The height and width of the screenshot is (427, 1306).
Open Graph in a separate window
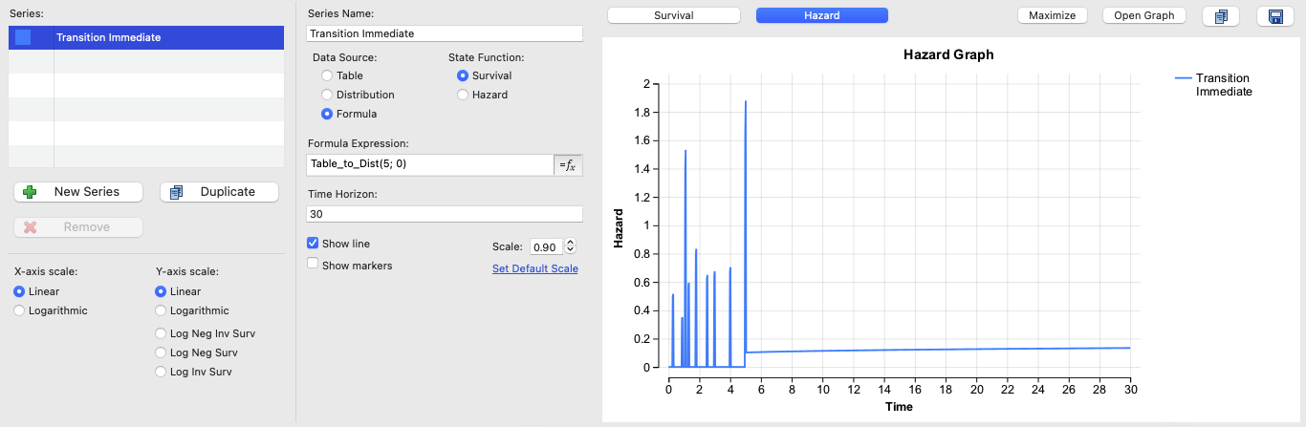click(1143, 15)
